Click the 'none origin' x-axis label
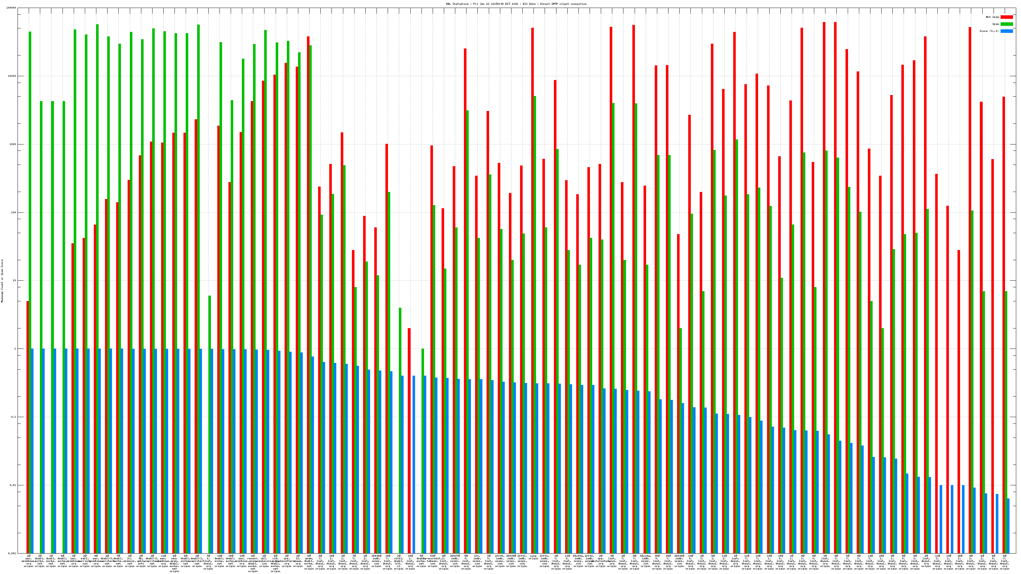The width and height of the screenshot is (1021, 574). coord(533,557)
